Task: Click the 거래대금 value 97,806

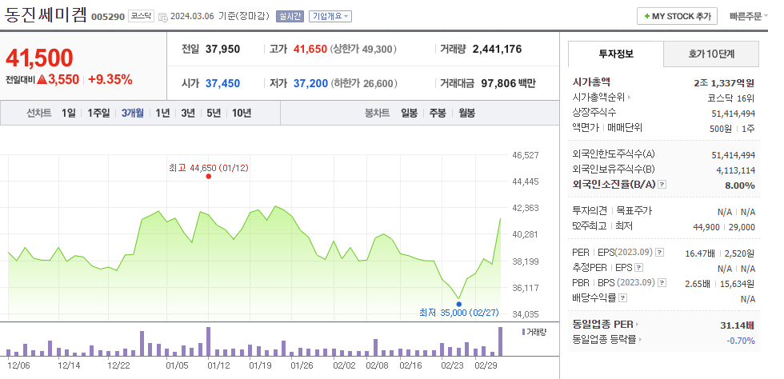Action: point(498,83)
